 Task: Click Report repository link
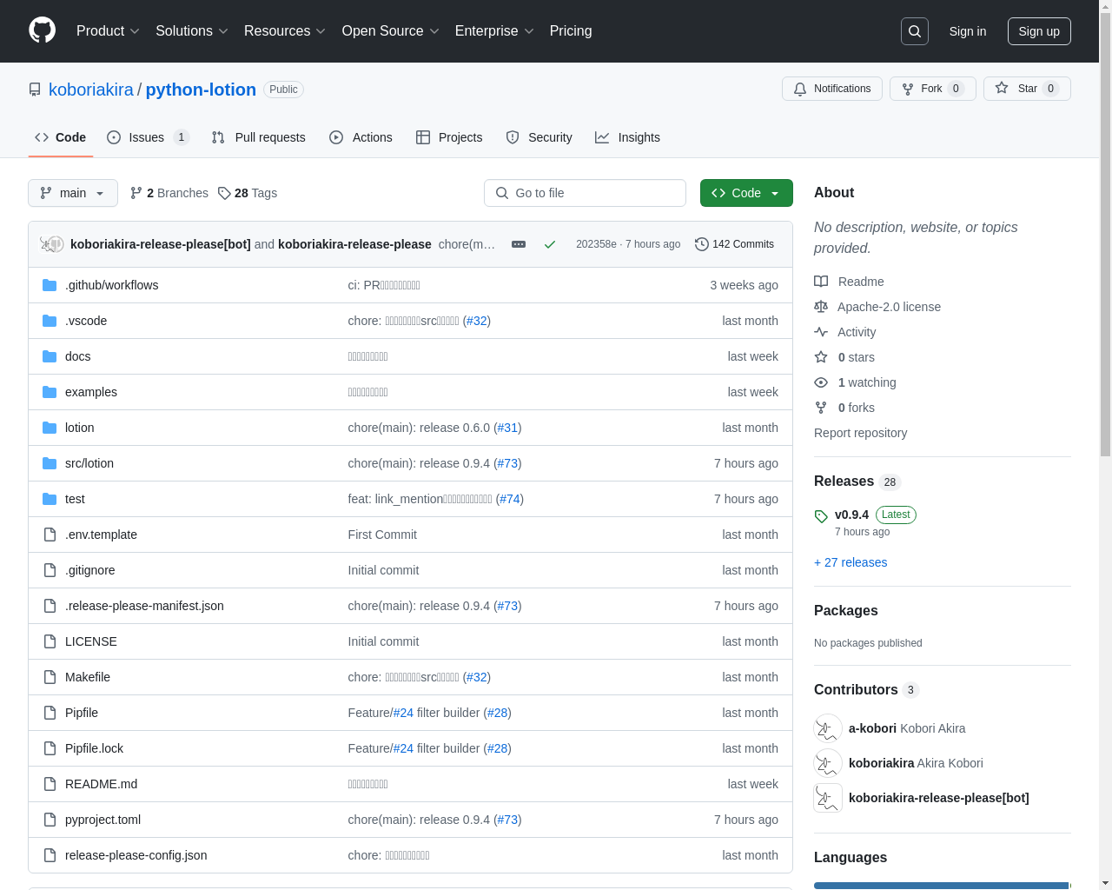coord(860,433)
